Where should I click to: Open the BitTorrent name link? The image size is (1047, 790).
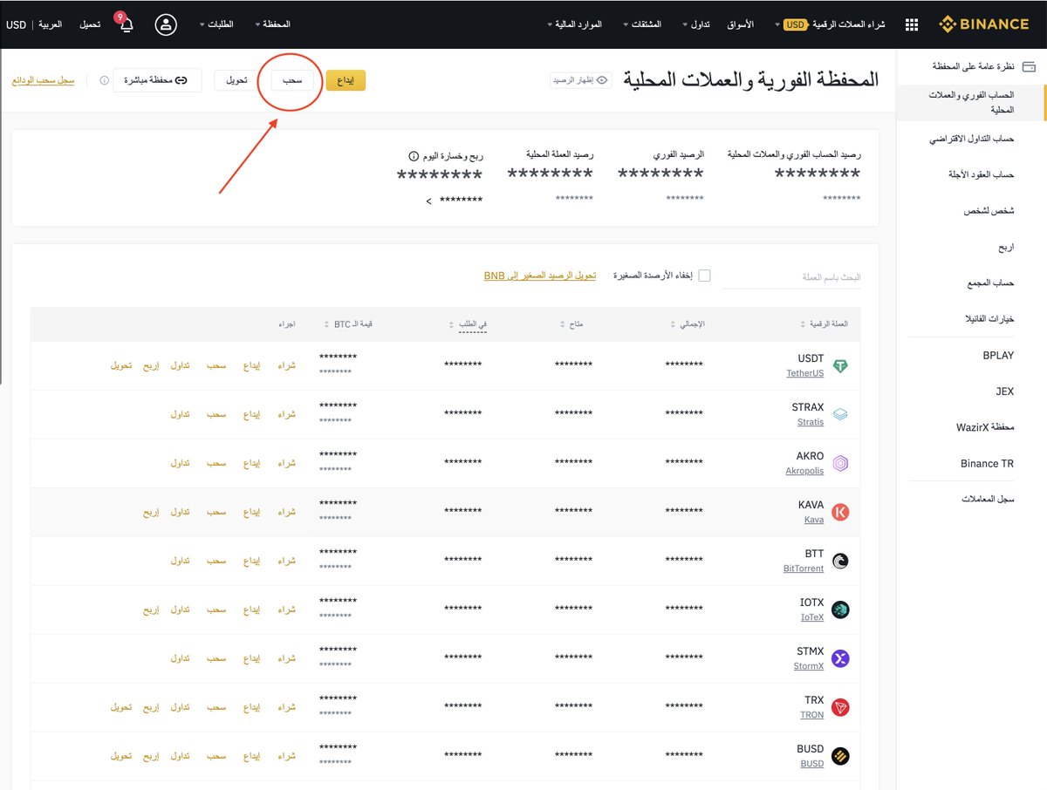tap(804, 569)
